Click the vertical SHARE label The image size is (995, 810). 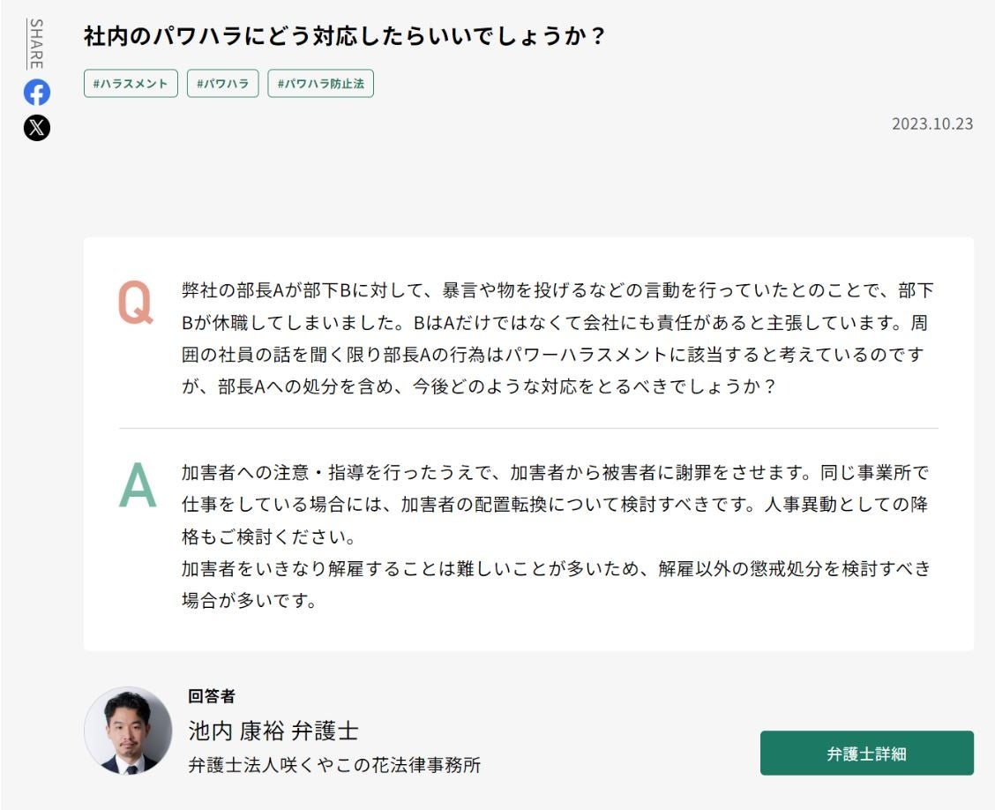[36, 43]
